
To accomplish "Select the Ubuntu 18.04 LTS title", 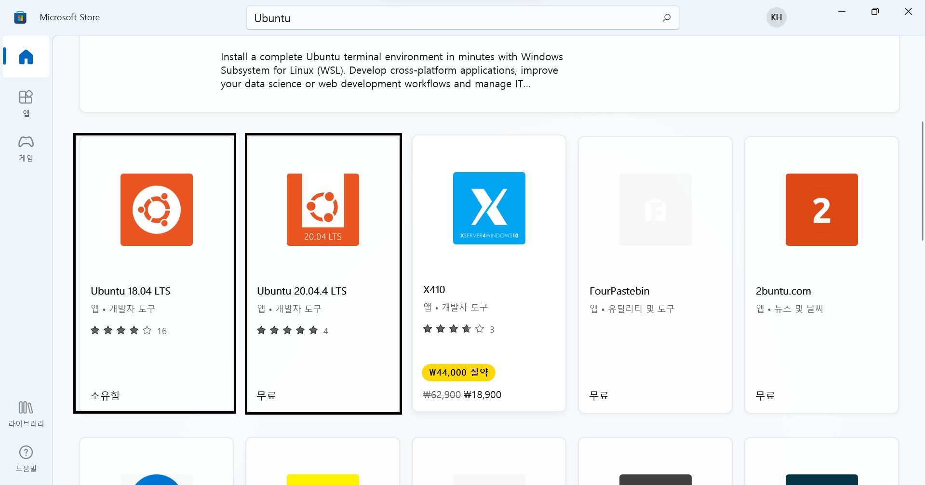I will coord(131,291).
